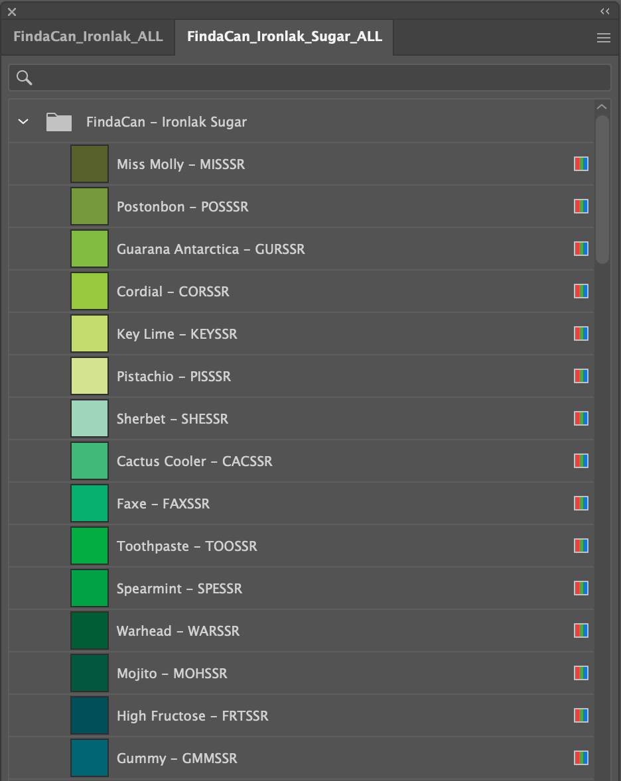This screenshot has width=621, height=781.
Task: Click the folder icon for FindaCan – Ironlak Sugar
Action: tap(59, 122)
